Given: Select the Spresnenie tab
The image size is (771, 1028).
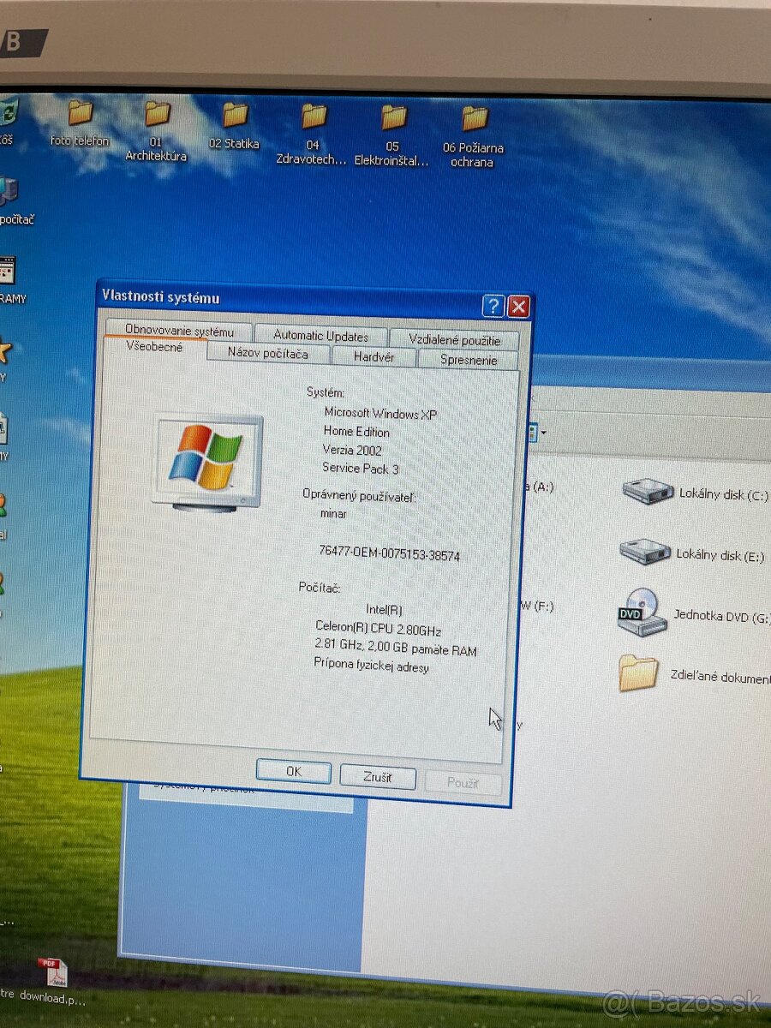Looking at the screenshot, I should click(x=468, y=361).
